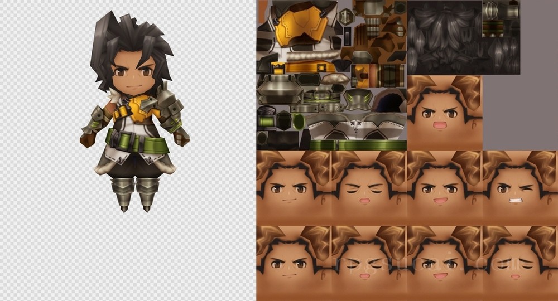
Task: Select the winking gritted-teeth face texture
Action: point(519,188)
